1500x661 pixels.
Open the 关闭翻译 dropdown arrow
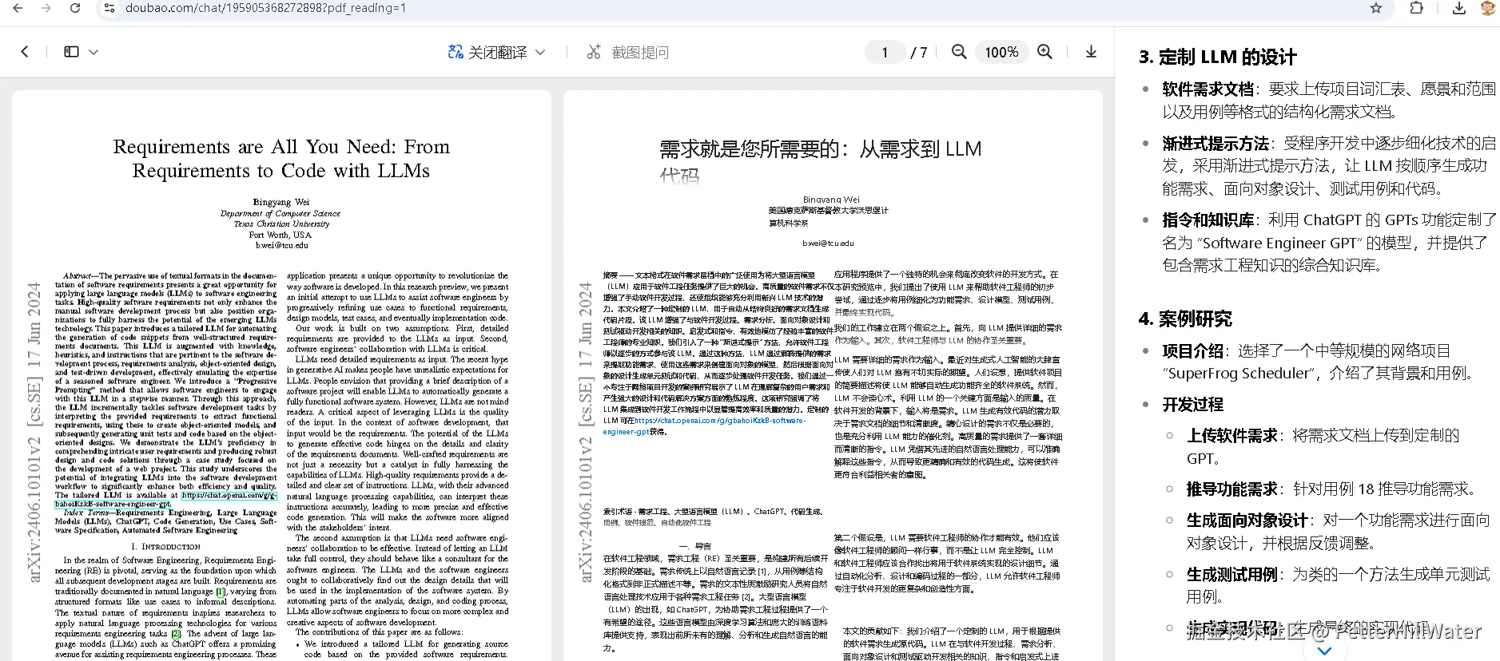pyautogui.click(x=540, y=53)
